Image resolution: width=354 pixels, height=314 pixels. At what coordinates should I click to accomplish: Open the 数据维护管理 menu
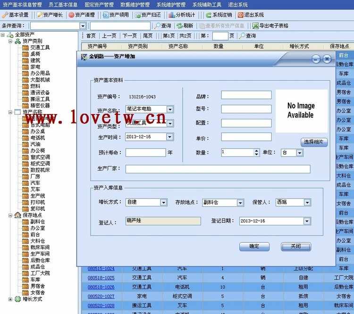pos(135,5)
